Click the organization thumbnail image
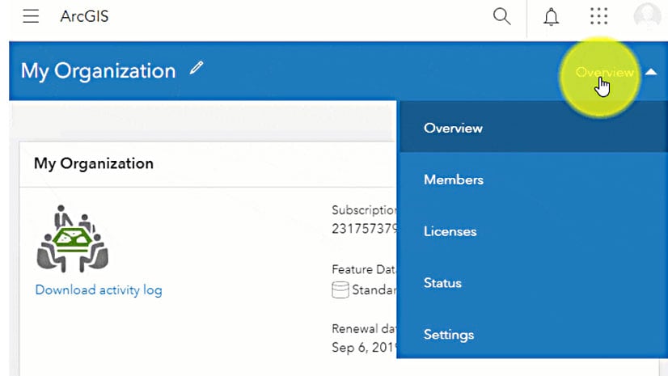 click(73, 239)
